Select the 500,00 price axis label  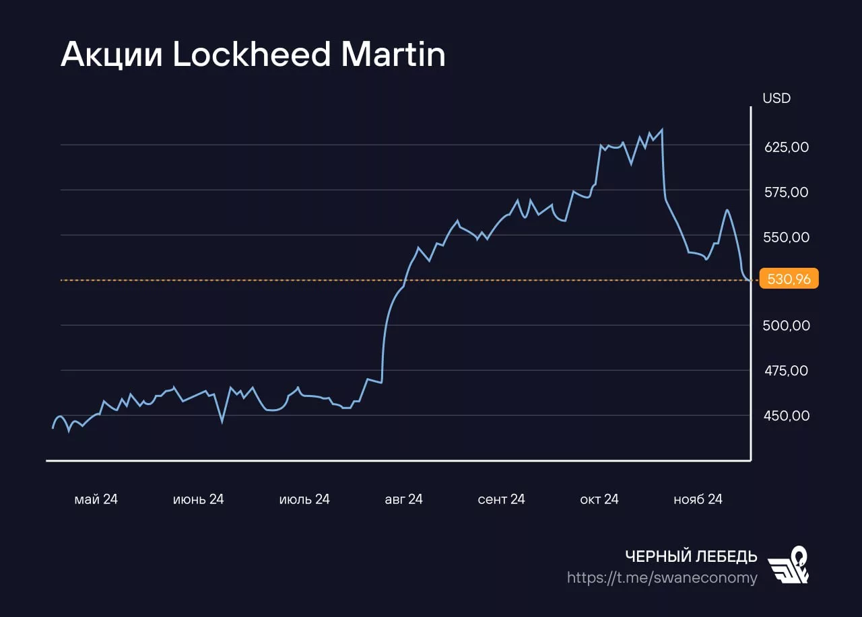(x=787, y=325)
